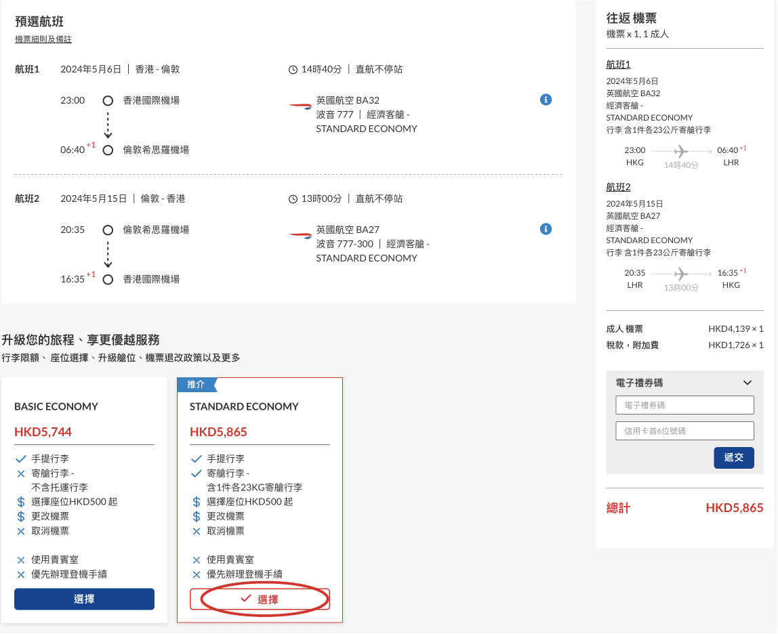Submit voucher code with 遞交 button

pyautogui.click(x=733, y=457)
